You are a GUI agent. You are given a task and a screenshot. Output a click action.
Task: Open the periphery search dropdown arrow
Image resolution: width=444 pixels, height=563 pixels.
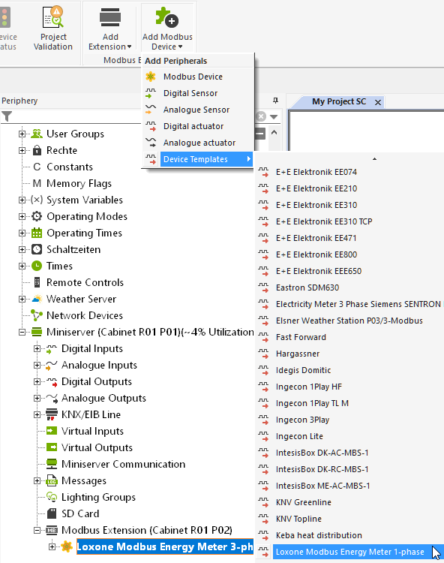point(274,116)
